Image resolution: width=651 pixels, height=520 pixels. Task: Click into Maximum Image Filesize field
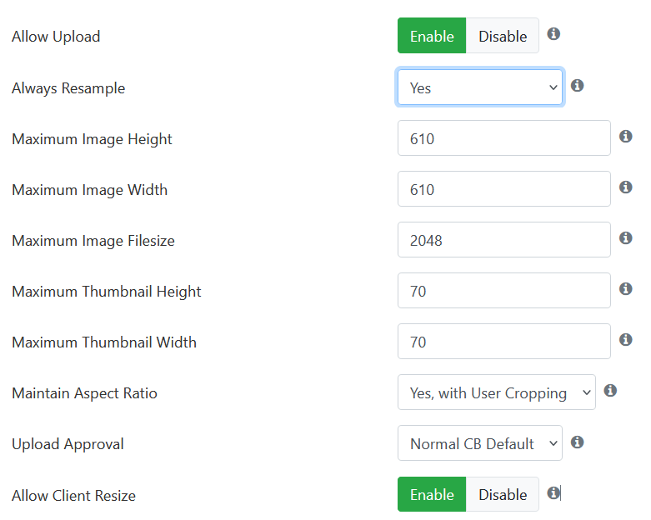504,240
